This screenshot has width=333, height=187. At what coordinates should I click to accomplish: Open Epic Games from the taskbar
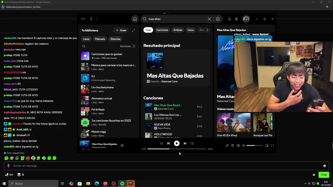[x=131, y=184]
